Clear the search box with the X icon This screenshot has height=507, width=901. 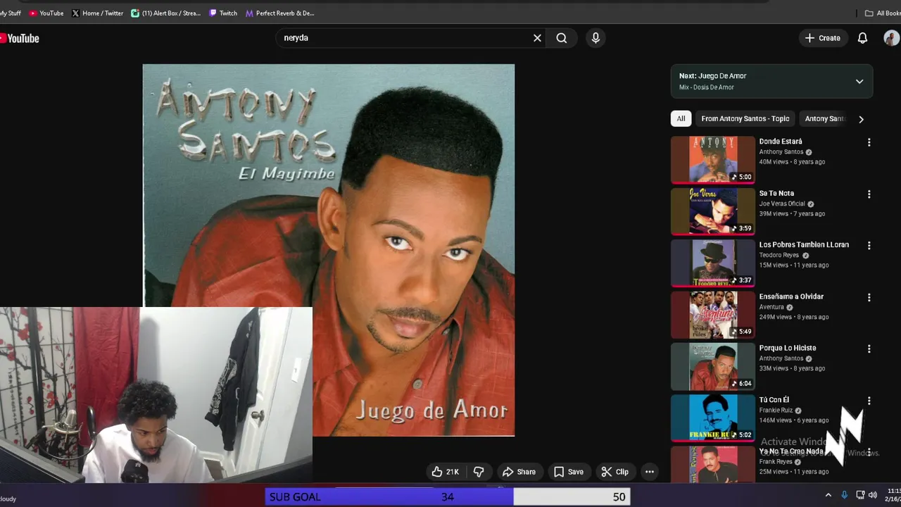coord(537,38)
